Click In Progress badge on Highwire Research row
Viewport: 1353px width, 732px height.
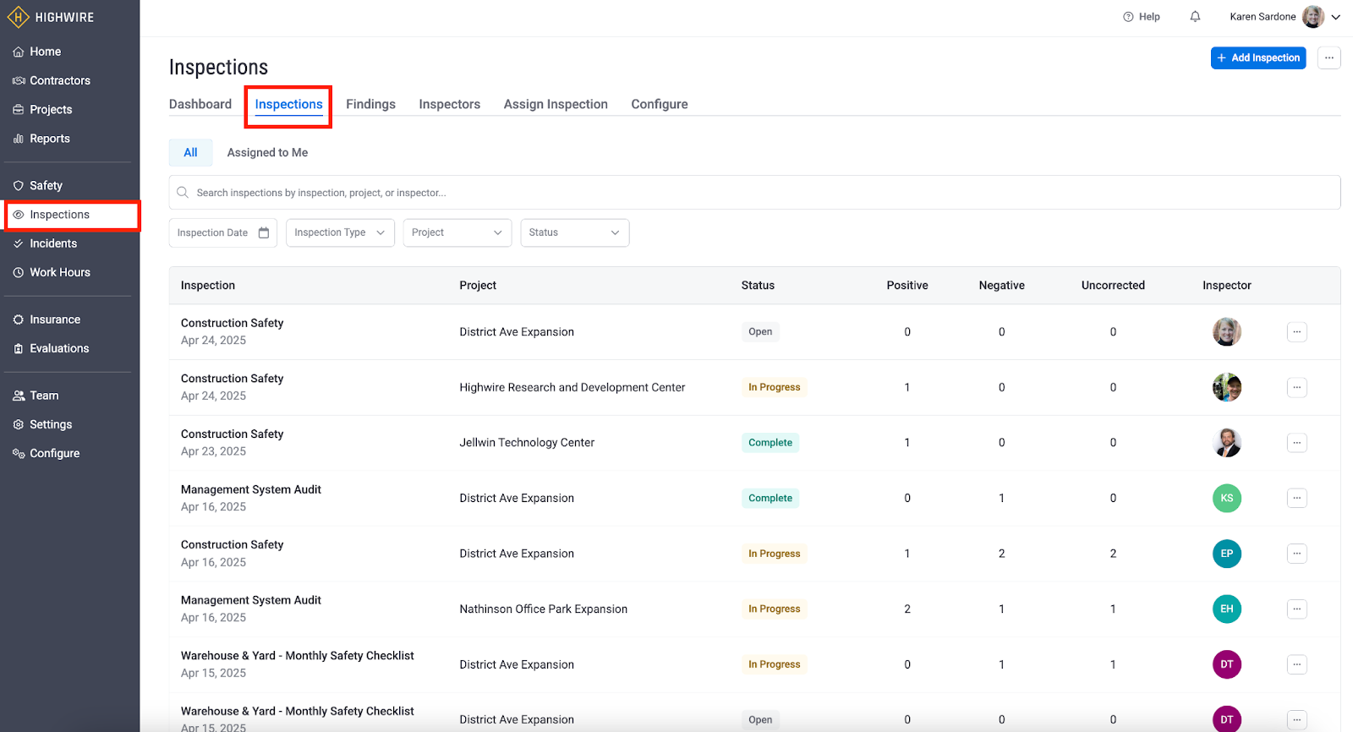click(774, 387)
